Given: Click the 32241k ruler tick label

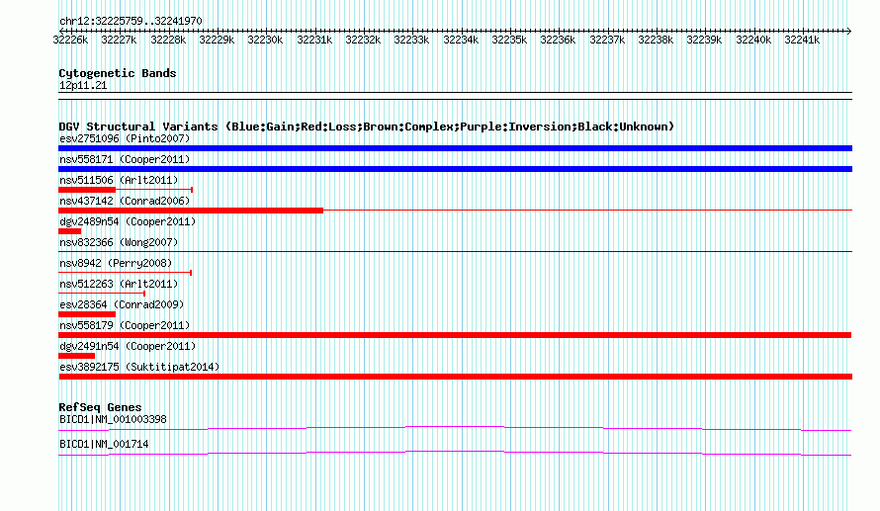Looking at the screenshot, I should pyautogui.click(x=802, y=40).
